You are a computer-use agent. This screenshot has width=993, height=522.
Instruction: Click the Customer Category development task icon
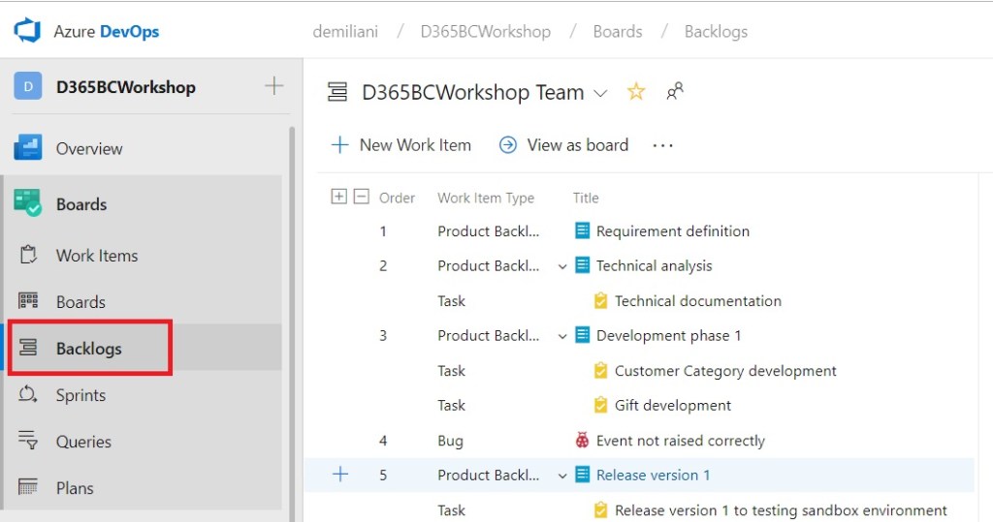point(600,370)
